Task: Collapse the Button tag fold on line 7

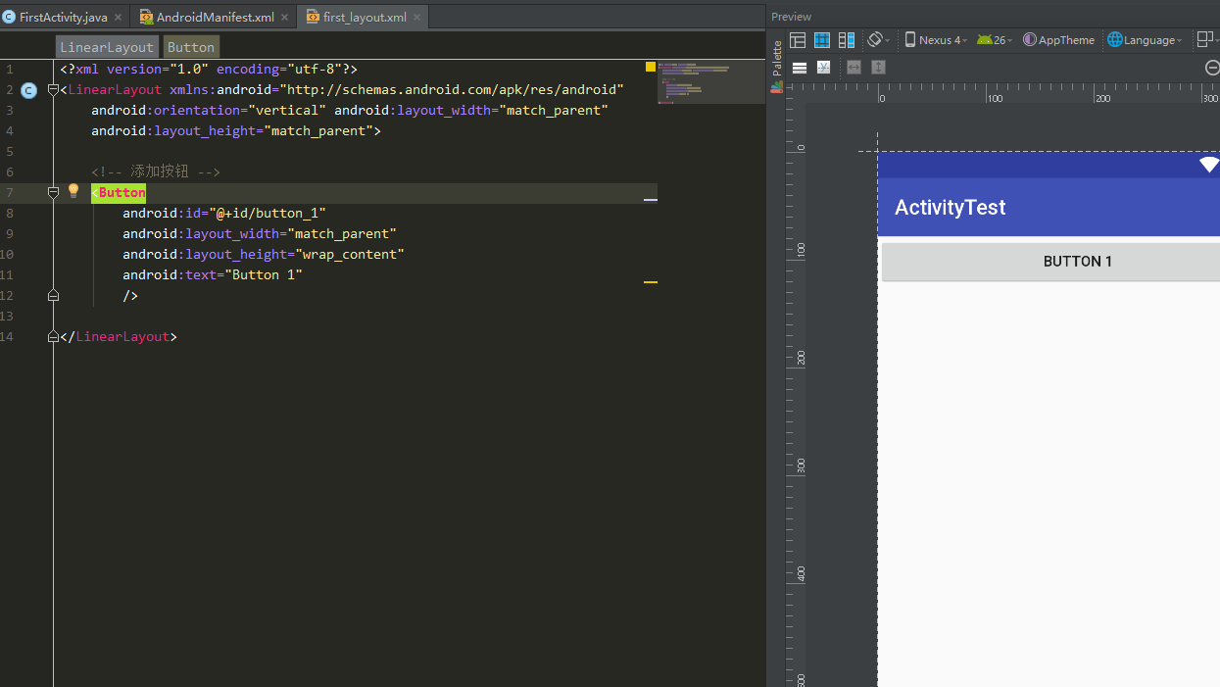Action: pyautogui.click(x=54, y=192)
